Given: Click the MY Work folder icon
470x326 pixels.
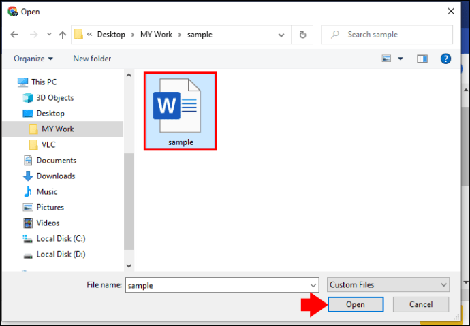Looking at the screenshot, I should [x=33, y=129].
